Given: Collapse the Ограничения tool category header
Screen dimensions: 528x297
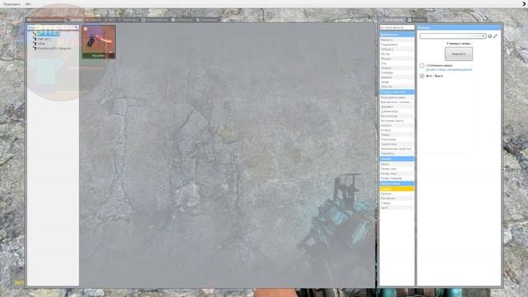Looking at the screenshot, I should (x=397, y=35).
